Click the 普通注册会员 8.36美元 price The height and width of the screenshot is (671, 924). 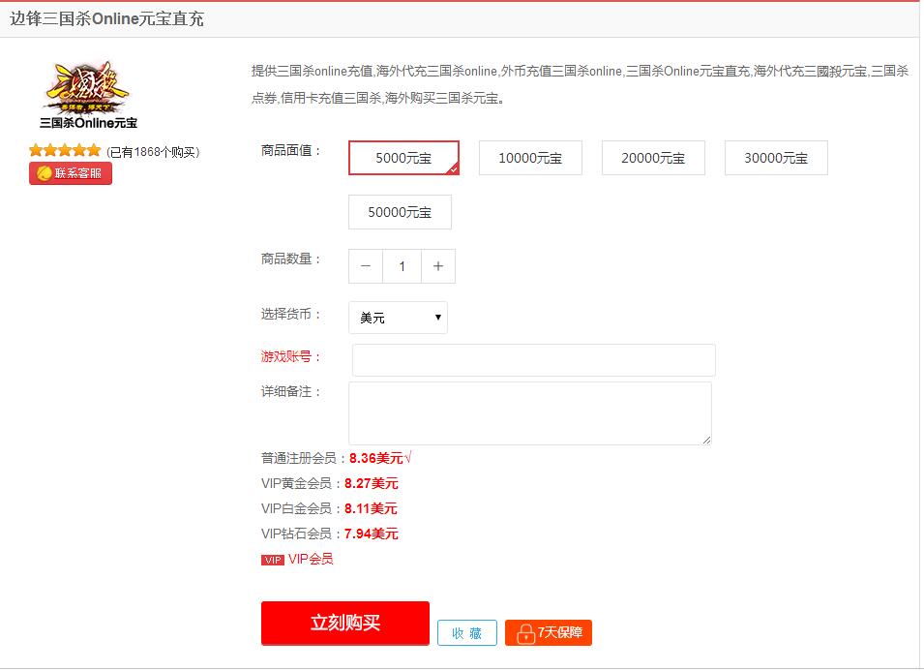tap(376, 458)
